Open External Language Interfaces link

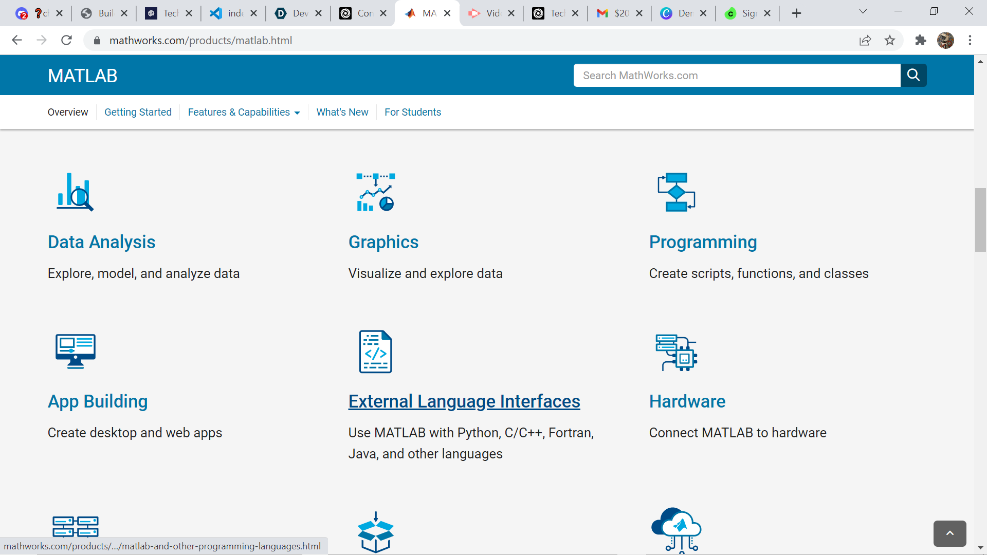coord(464,401)
